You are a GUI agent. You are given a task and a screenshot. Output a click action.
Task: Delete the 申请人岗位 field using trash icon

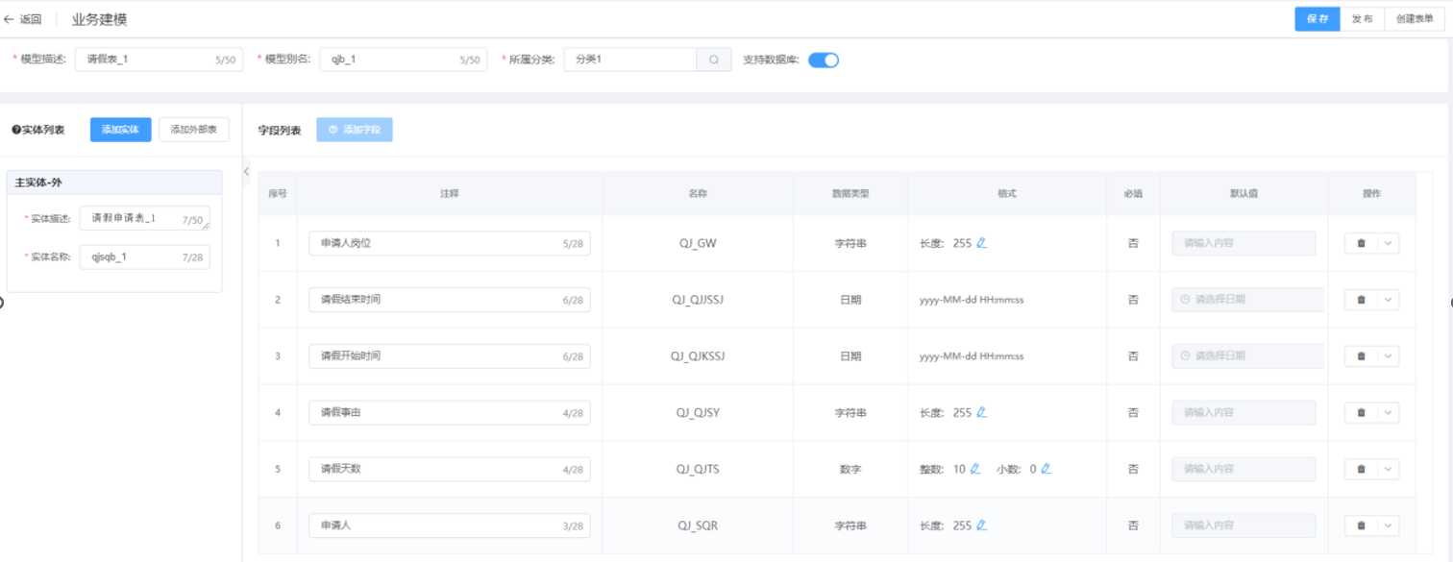[1361, 243]
